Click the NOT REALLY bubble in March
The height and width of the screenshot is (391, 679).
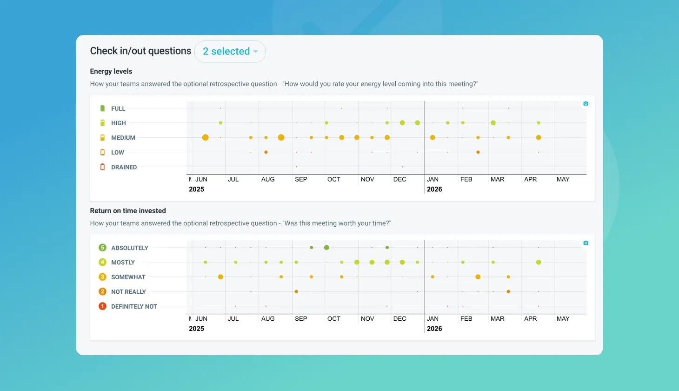click(x=508, y=291)
